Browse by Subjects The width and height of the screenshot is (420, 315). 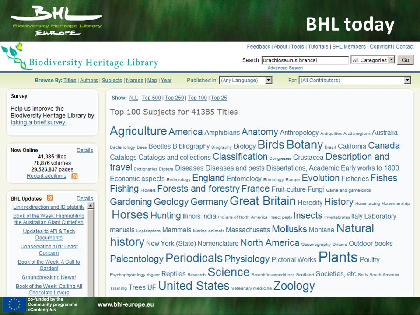(112, 80)
